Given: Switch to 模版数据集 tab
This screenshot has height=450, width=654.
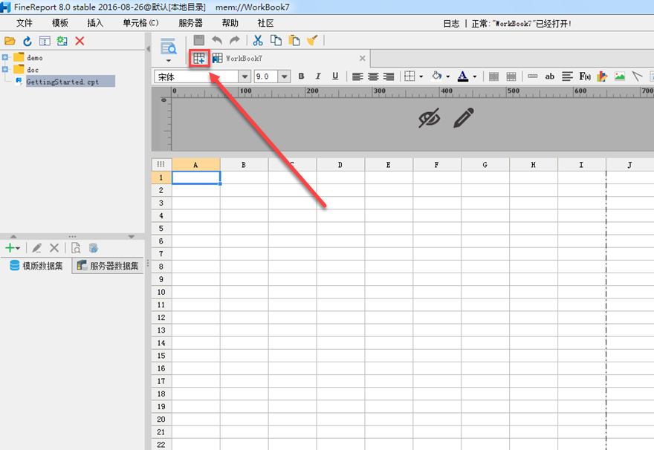Looking at the screenshot, I should pyautogui.click(x=36, y=266).
